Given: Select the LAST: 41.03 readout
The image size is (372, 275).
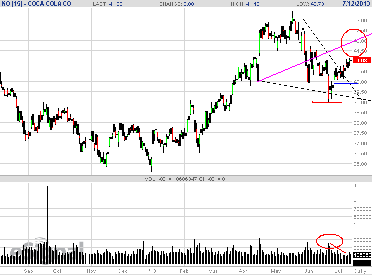Looking at the screenshot, I should [x=108, y=4].
